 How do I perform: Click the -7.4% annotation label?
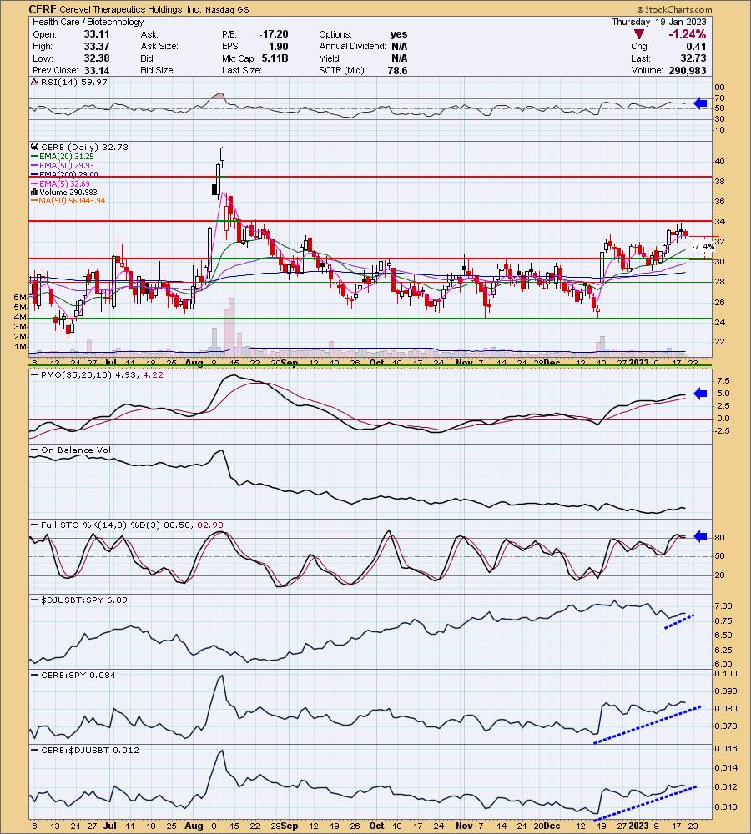[x=703, y=247]
